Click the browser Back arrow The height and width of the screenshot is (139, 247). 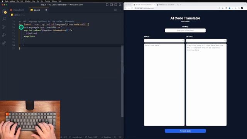125,8
